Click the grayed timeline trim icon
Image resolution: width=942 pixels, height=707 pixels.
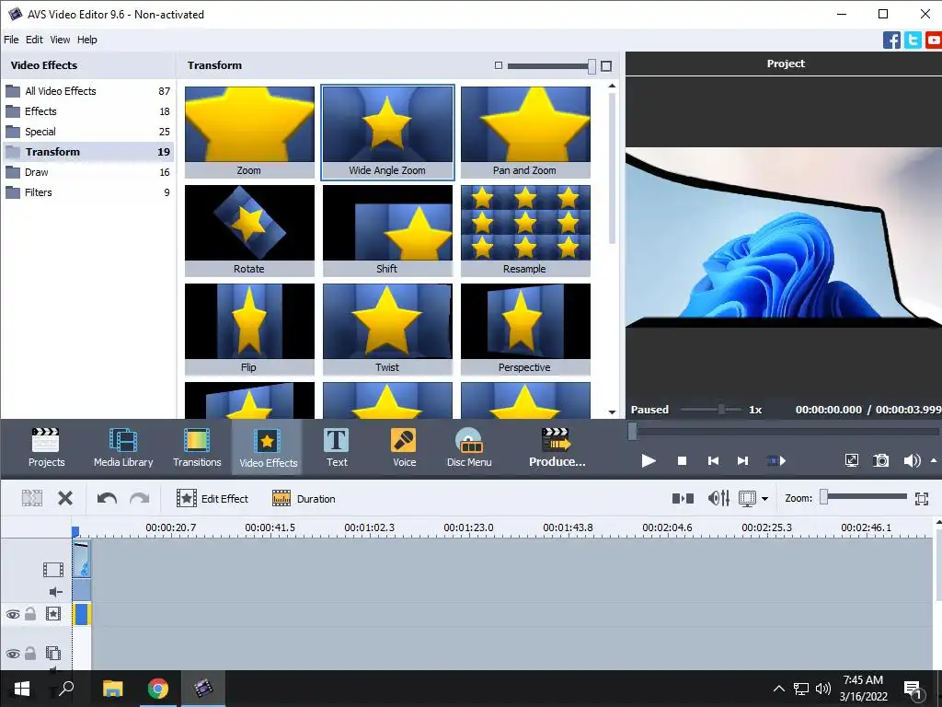pyautogui.click(x=32, y=498)
